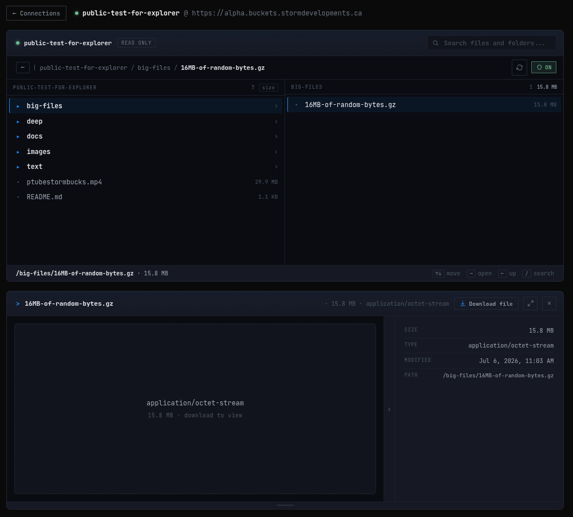Click the Download file button
Image resolution: width=573 pixels, height=517 pixels.
pyautogui.click(x=486, y=304)
